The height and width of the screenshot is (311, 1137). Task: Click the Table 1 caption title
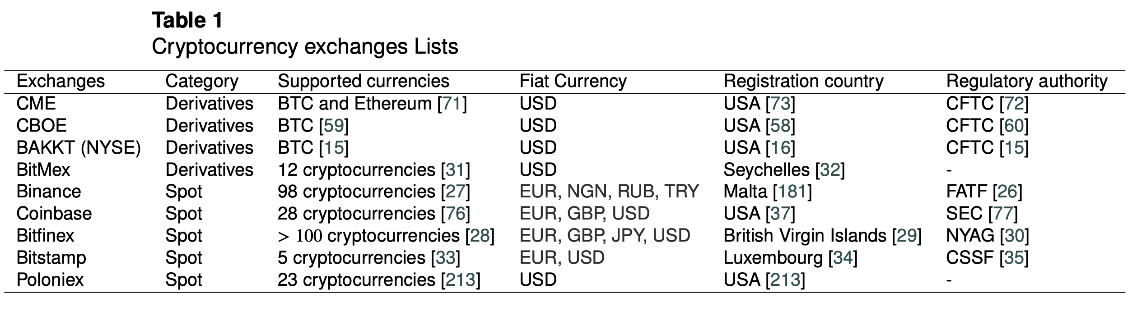pos(187,21)
